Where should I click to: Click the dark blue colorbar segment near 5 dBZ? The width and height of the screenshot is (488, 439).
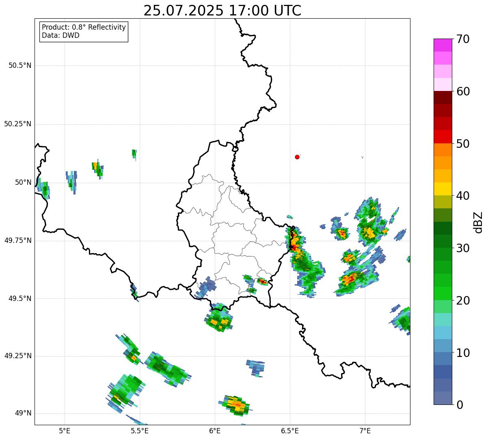(x=443, y=372)
